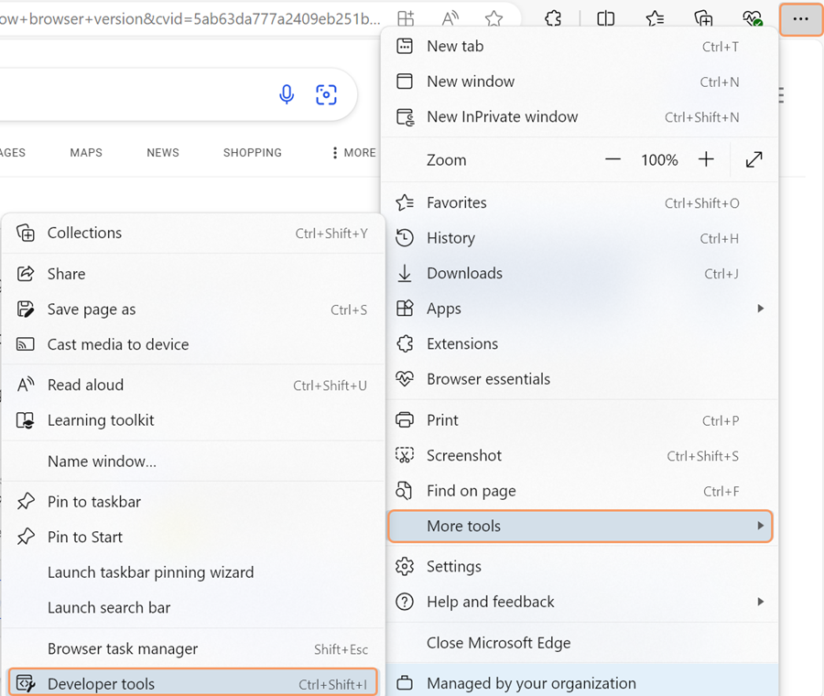Open visual search camera icon

(326, 94)
